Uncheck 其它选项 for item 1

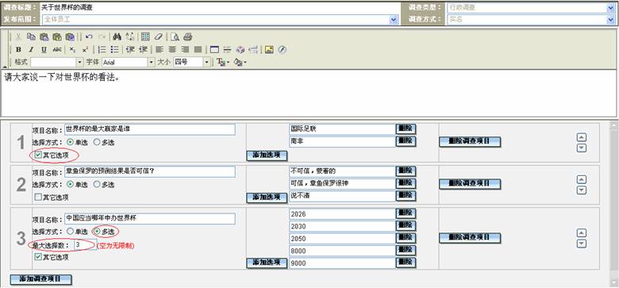pyautogui.click(x=38, y=155)
